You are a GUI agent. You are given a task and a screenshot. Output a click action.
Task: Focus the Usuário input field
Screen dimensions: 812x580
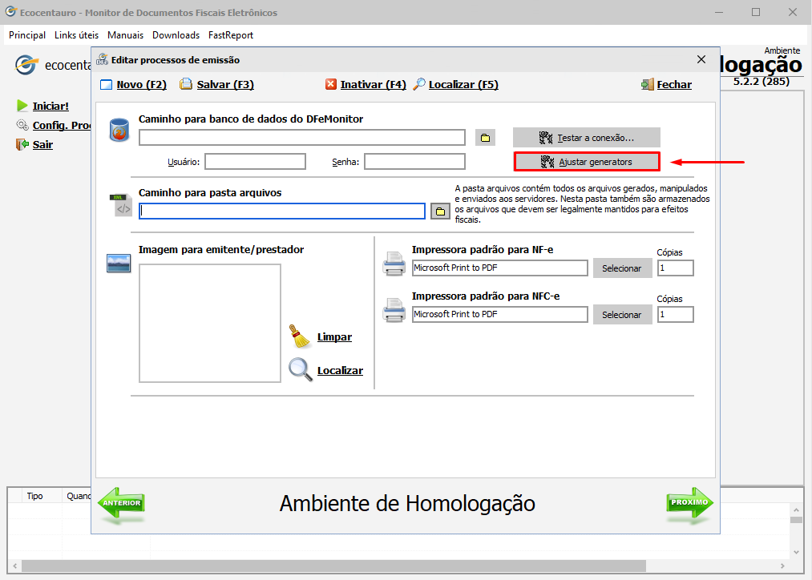pyautogui.click(x=255, y=162)
